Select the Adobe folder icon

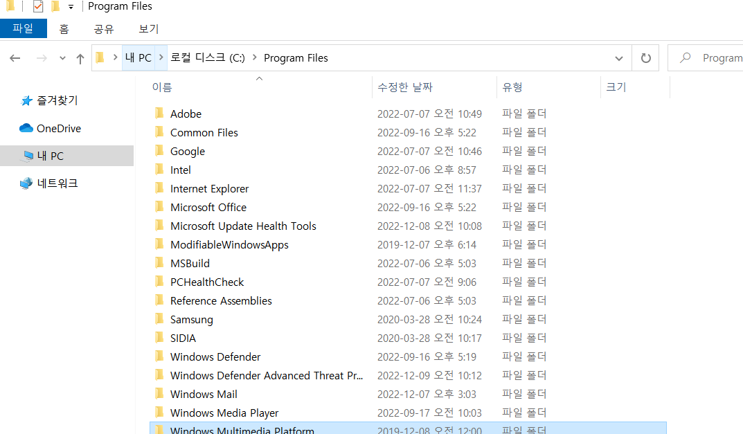160,114
